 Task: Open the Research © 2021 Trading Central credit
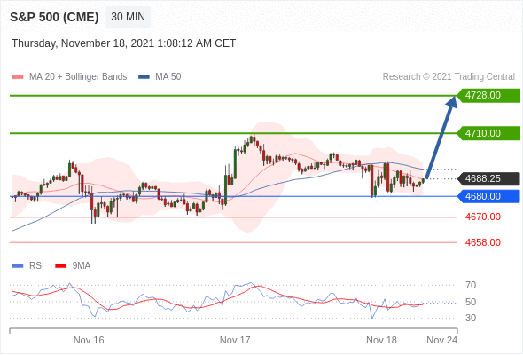tap(449, 77)
